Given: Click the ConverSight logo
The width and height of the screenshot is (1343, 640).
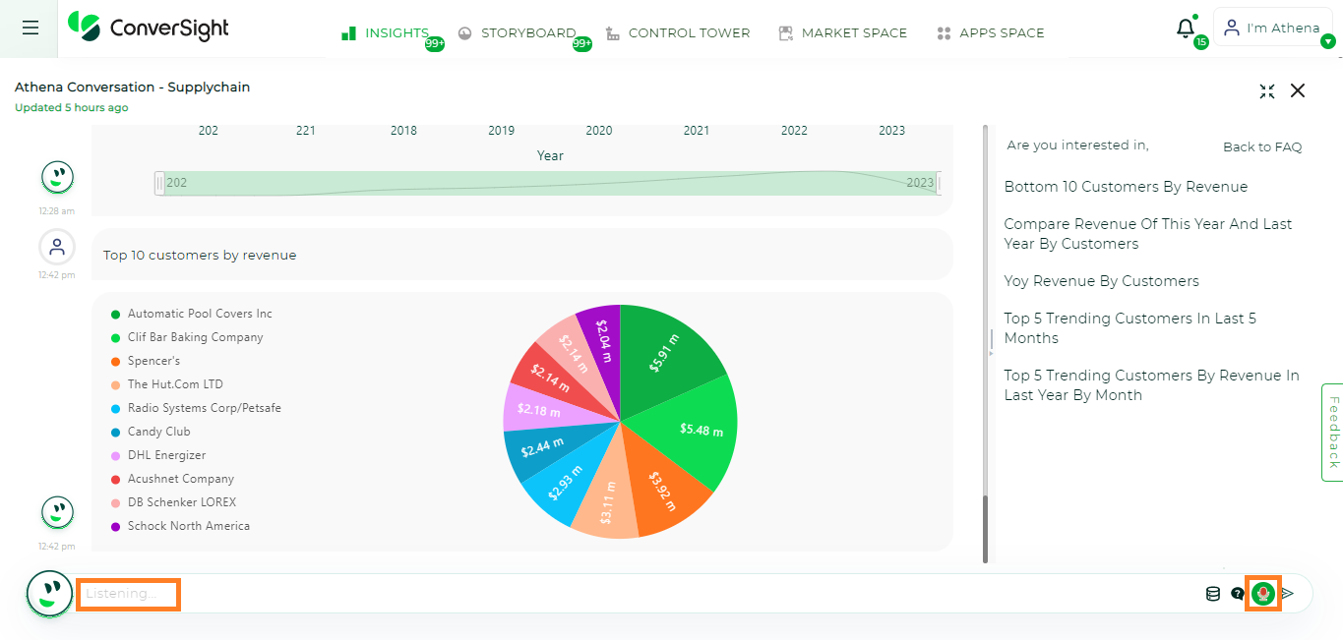Looking at the screenshot, I should [x=148, y=29].
